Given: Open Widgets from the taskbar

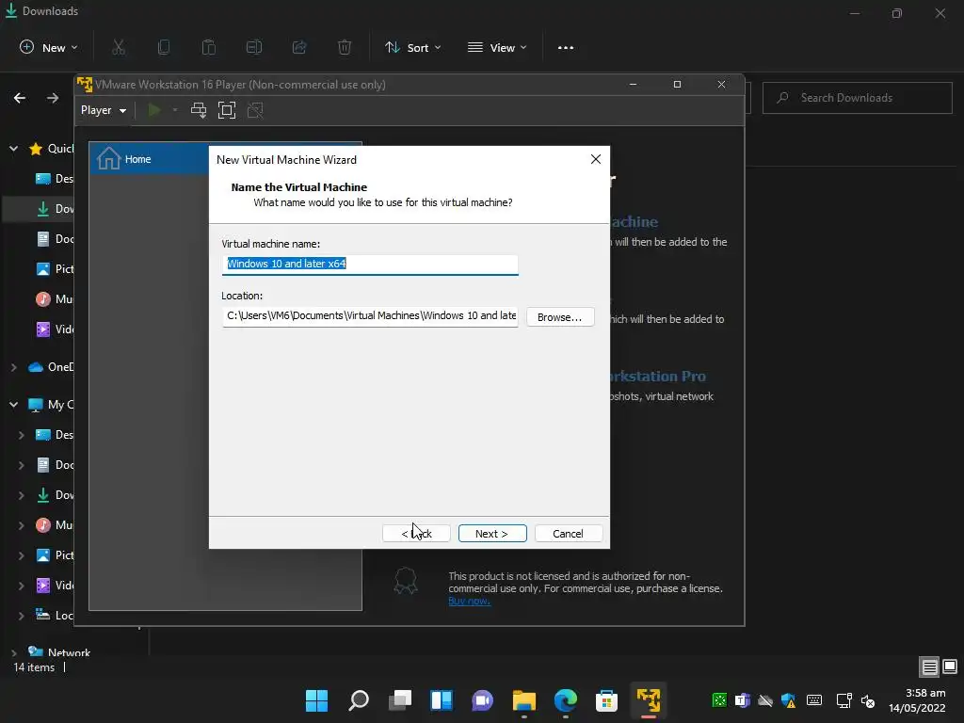Looking at the screenshot, I should coord(442,700).
